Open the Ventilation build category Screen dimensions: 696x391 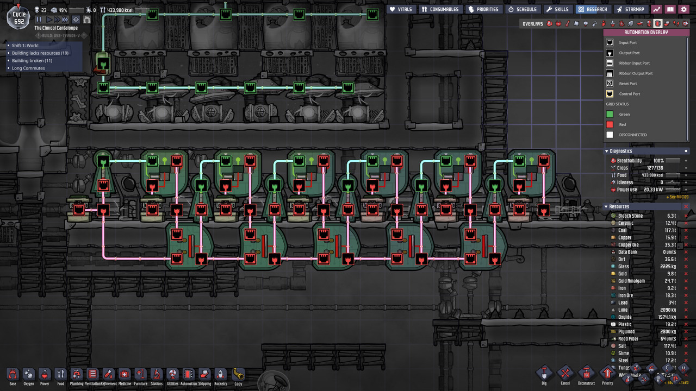coord(92,374)
